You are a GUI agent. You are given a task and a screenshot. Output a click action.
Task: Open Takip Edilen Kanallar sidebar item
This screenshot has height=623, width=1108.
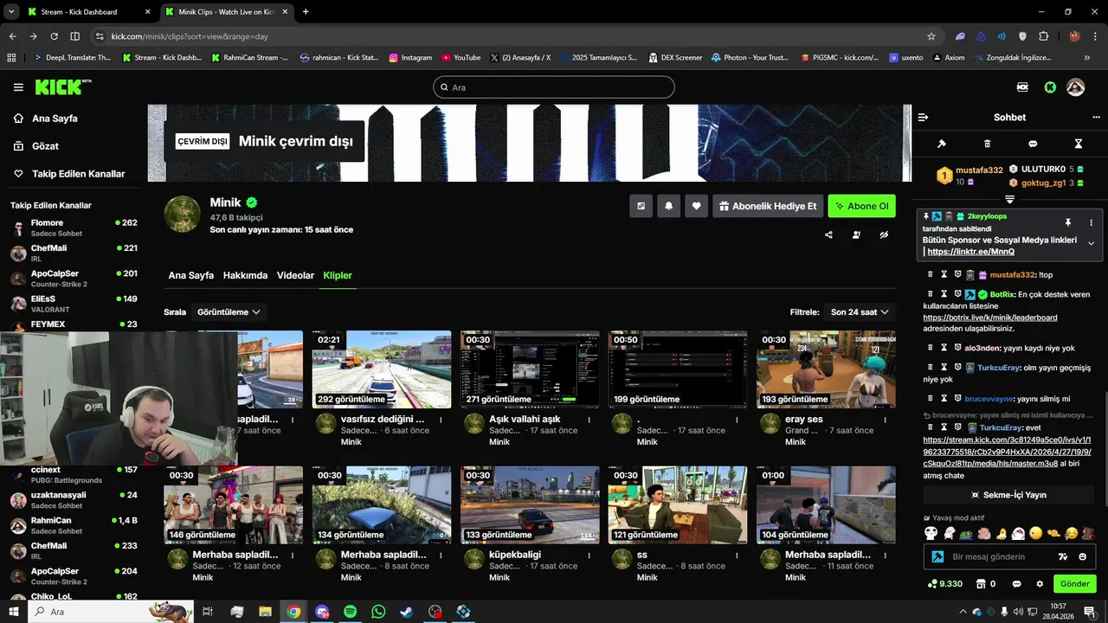[x=78, y=174]
